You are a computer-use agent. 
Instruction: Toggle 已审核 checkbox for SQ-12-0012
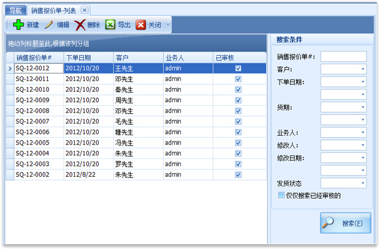238,69
